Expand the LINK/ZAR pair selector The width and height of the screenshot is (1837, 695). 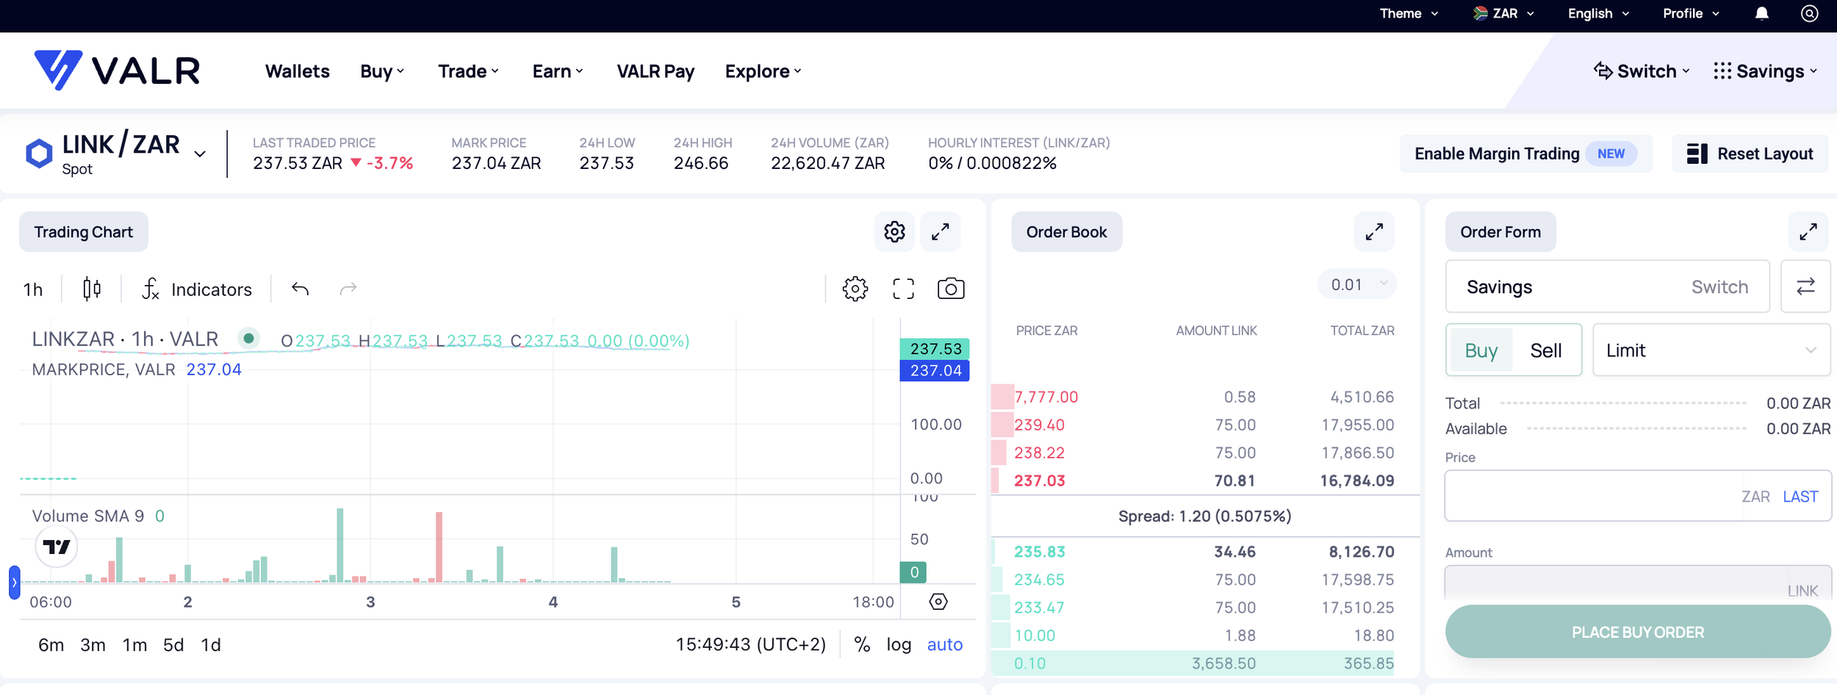tap(200, 154)
